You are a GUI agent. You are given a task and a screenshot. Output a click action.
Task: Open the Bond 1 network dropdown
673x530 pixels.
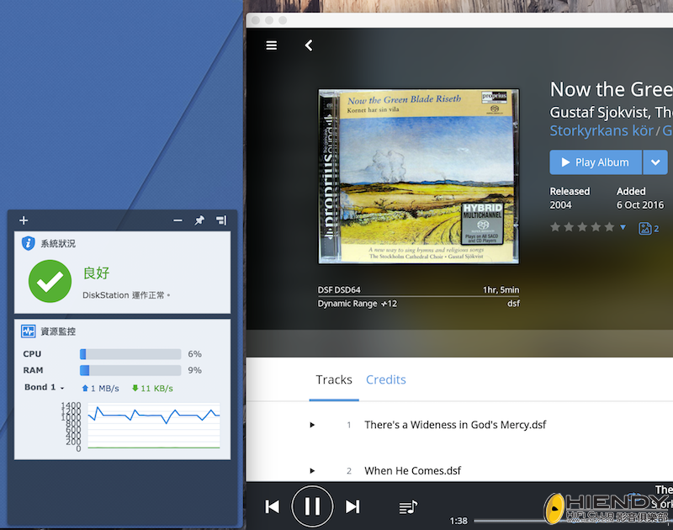tap(44, 387)
